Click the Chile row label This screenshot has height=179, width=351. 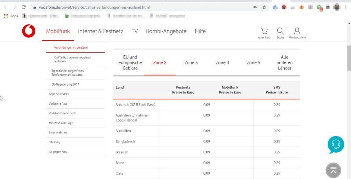[119, 174]
